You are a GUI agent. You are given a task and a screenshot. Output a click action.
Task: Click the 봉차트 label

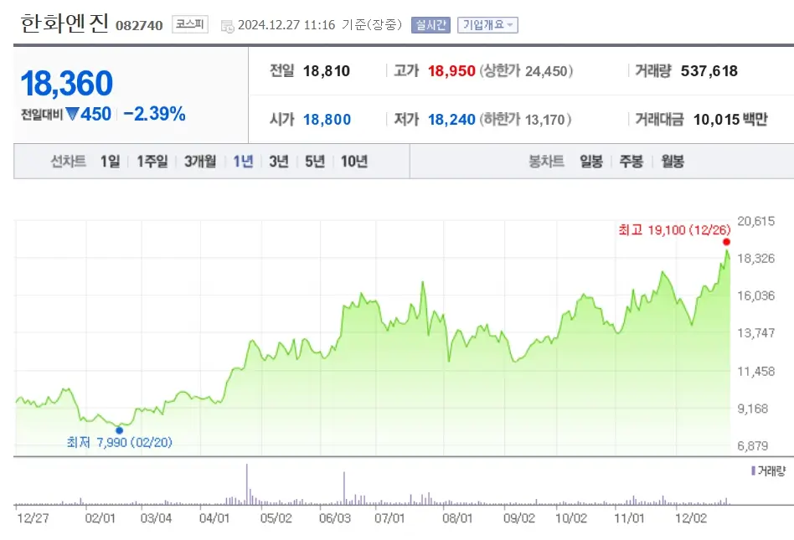pyautogui.click(x=546, y=162)
